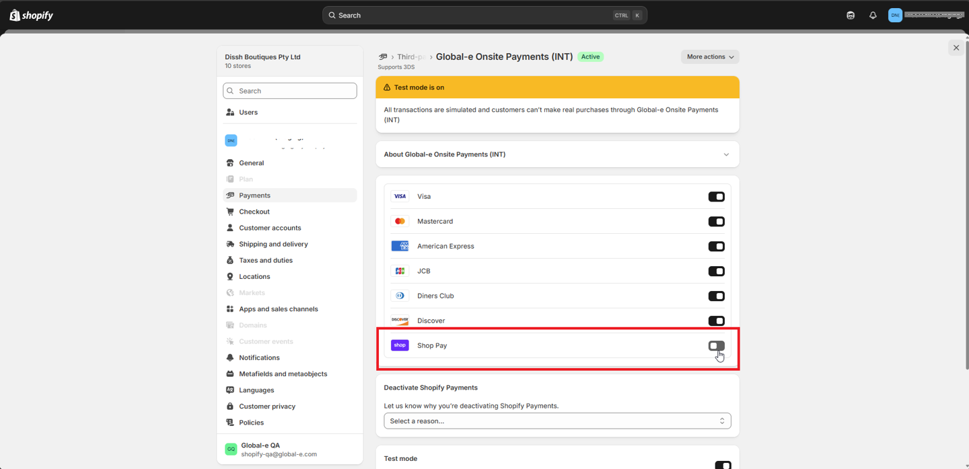Click the Global-e QA account avatar

coord(231,449)
